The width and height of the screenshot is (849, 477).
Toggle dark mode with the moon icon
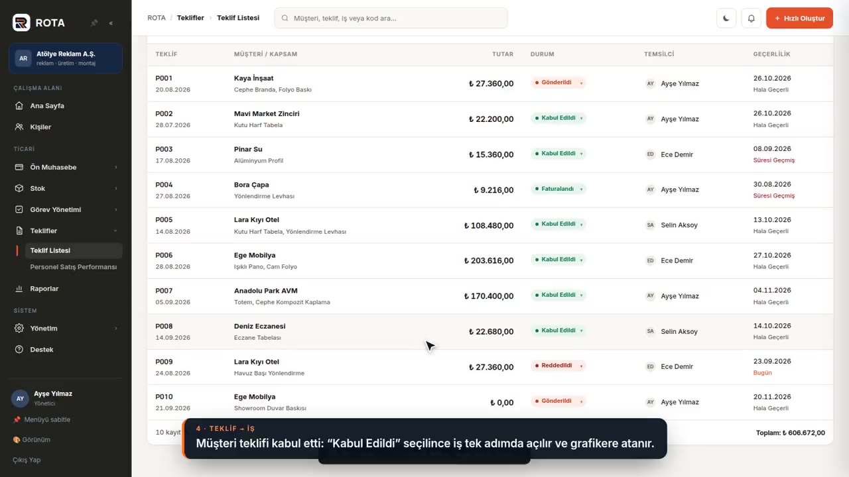coord(726,19)
